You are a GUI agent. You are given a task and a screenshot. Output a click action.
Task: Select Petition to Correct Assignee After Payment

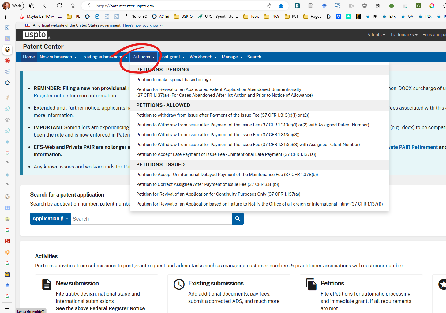[x=208, y=184]
